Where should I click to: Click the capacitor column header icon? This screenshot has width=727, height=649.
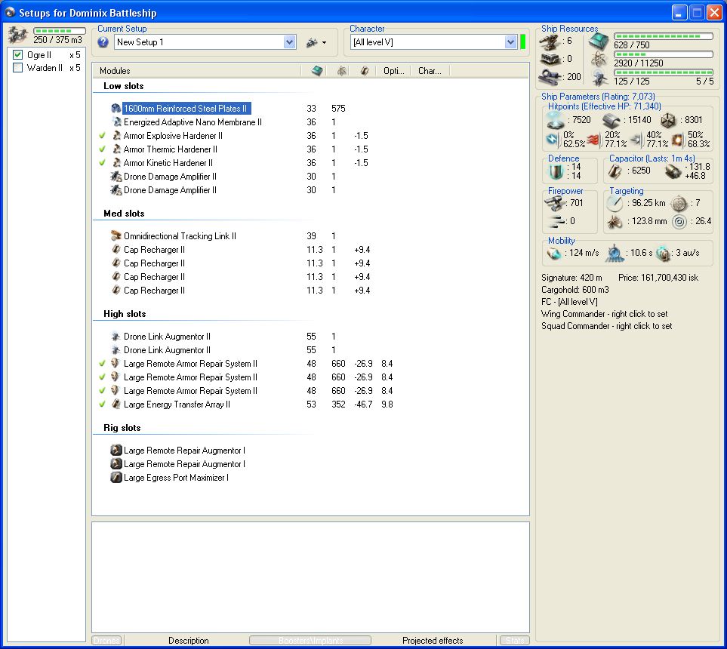365,71
